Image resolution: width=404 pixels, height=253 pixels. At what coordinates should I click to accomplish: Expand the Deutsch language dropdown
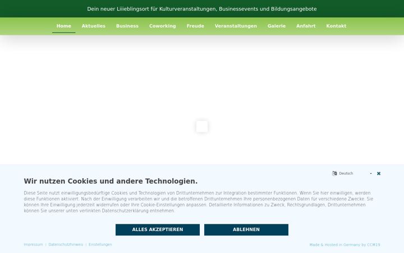(x=355, y=174)
